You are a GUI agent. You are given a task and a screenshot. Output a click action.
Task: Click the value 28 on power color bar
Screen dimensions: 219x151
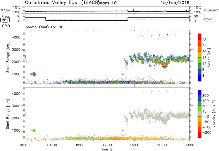pos(204,40)
